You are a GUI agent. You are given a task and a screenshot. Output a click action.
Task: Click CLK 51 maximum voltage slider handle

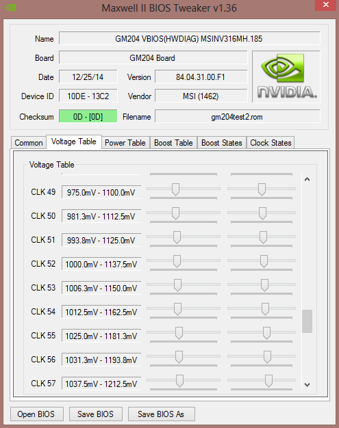click(x=263, y=237)
